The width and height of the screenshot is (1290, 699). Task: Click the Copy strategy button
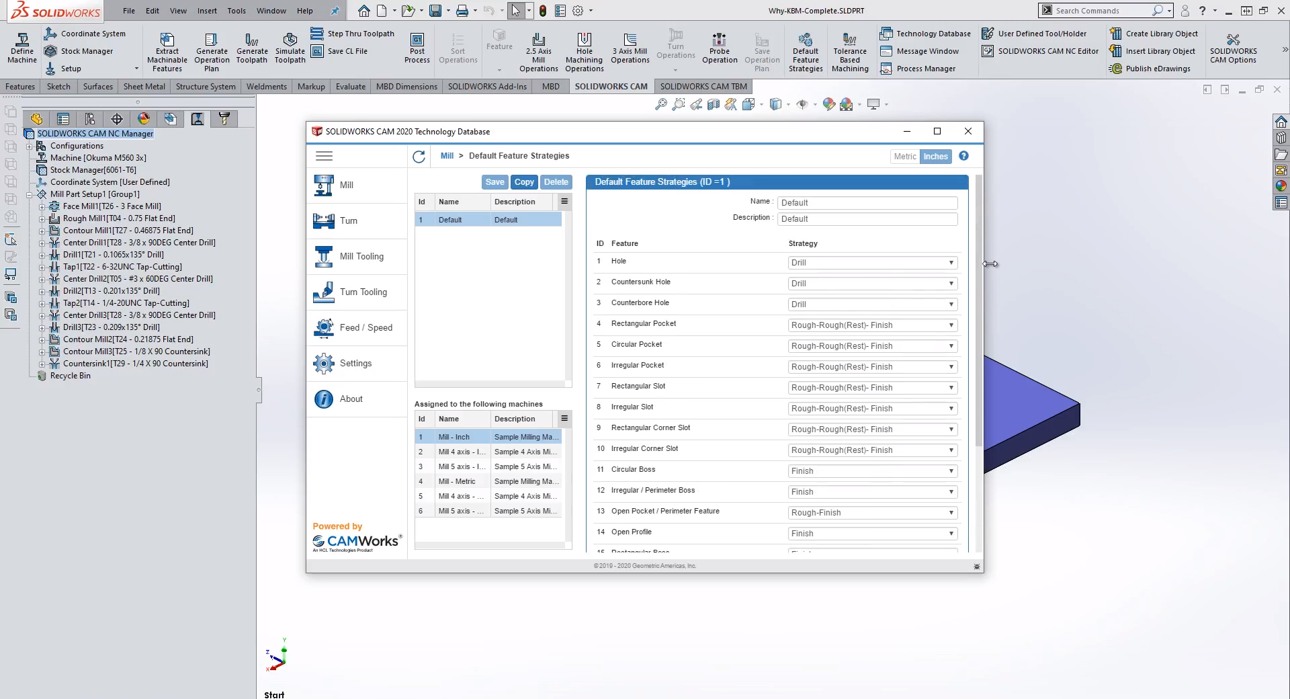click(524, 182)
